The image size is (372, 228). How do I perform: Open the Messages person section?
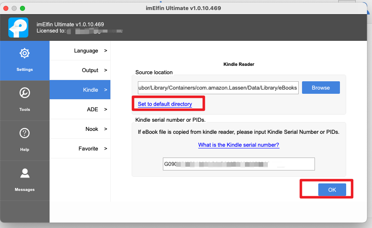pos(25,180)
